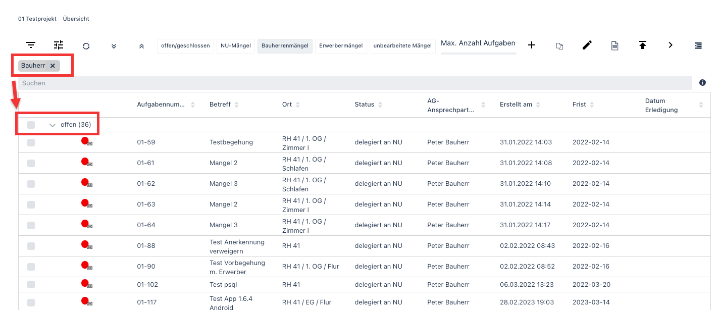This screenshot has height=310, width=720.
Task: Collapse all groups with double-up chevron
Action: [x=141, y=46]
